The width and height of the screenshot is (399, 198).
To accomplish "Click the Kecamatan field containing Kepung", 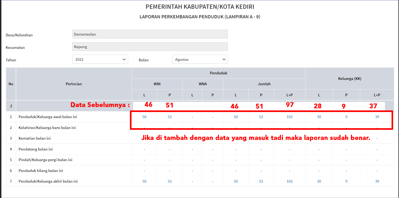I will pos(150,46).
